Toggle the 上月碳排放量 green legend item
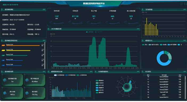 pyautogui.click(x=82, y=75)
